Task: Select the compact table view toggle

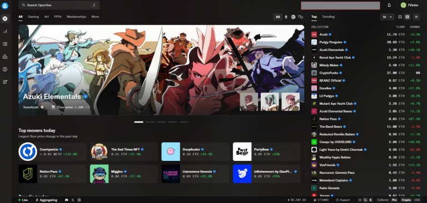Action: coord(400,17)
